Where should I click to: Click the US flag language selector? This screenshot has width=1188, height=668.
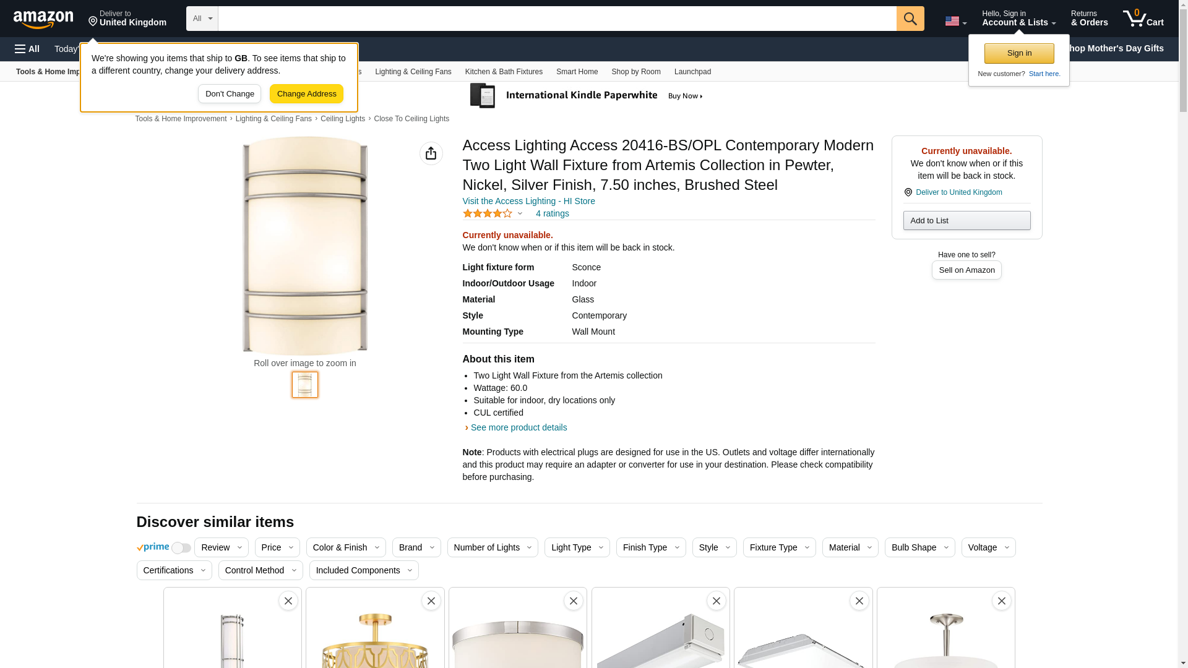click(955, 21)
